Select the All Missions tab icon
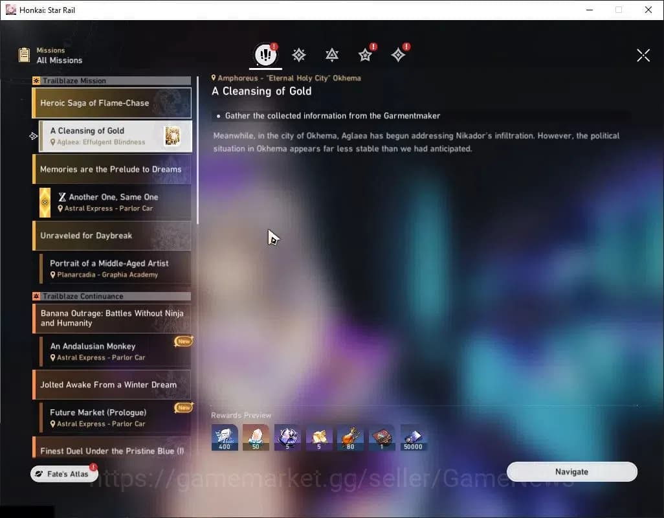The width and height of the screenshot is (664, 518). click(265, 54)
